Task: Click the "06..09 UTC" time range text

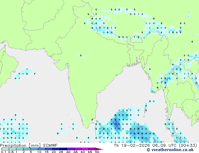Action: tap(164, 146)
